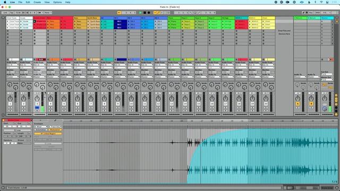Toggle Info View at the bottom-left corner
This screenshot has width=340, height=191.
(3, 188)
